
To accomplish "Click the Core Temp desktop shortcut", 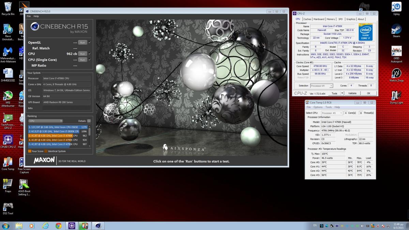I will click(8, 164).
